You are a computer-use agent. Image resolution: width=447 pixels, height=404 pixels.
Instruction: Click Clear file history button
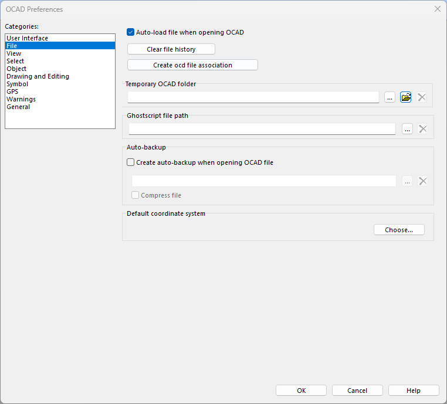point(171,49)
